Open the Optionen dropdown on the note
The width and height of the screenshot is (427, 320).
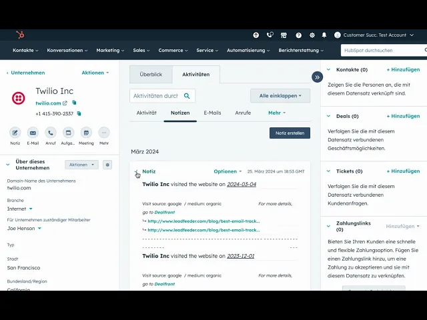pos(228,171)
